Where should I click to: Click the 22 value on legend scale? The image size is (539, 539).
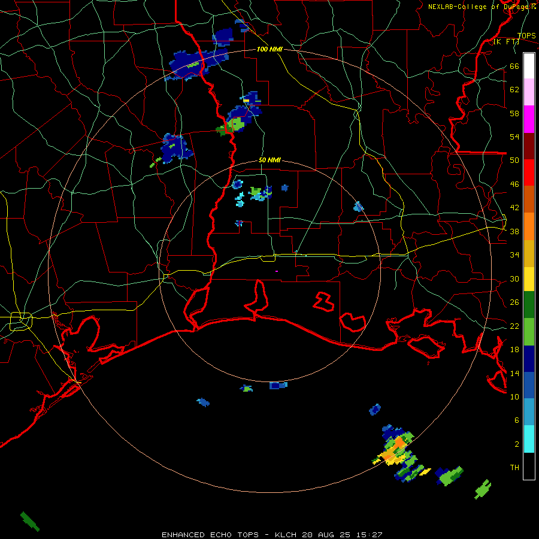point(514,326)
